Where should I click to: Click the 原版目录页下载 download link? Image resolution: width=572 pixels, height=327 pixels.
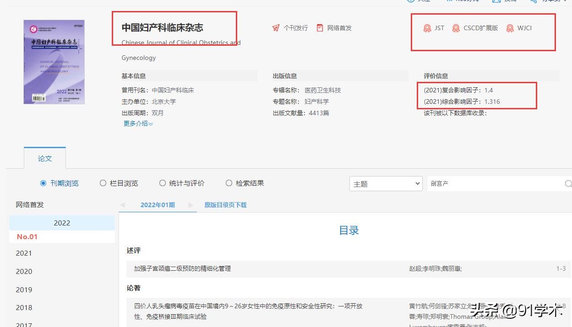pos(226,205)
